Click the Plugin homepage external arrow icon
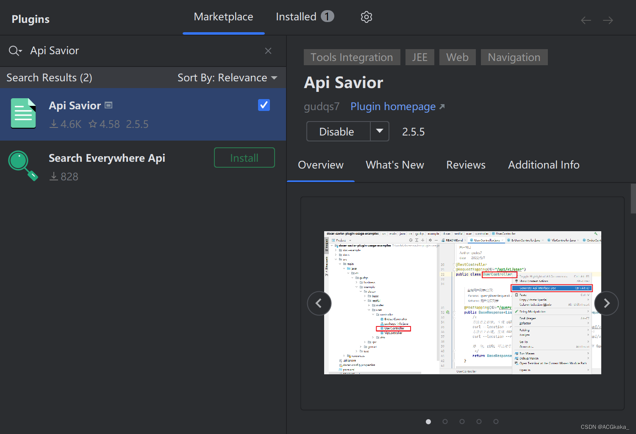 click(x=442, y=107)
